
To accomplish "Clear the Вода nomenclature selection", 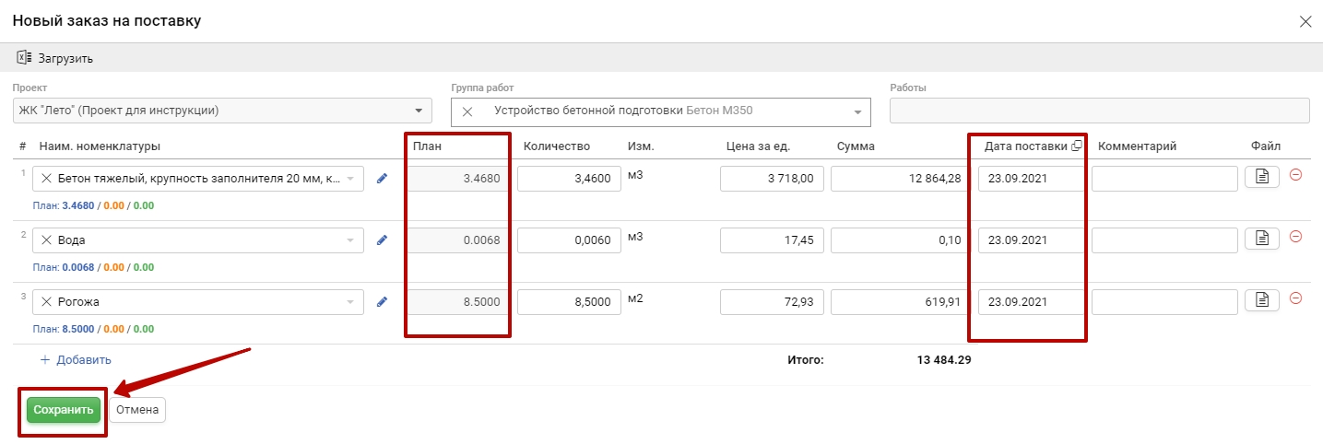I will (46, 240).
